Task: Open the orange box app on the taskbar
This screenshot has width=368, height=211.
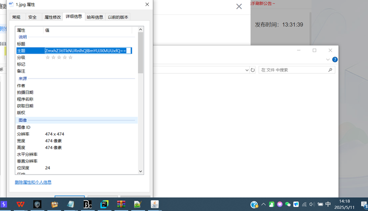Action: [x=55, y=204]
